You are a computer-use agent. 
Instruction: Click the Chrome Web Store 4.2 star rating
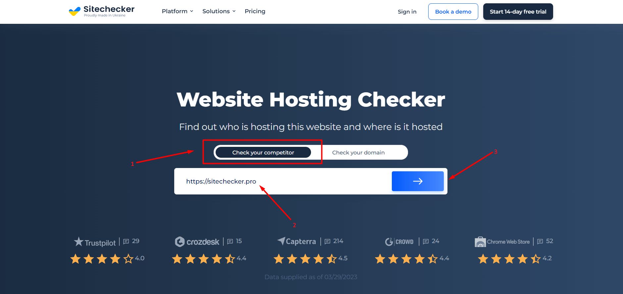tap(515, 259)
